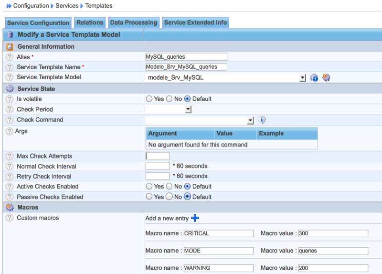Screen dimensions: 382x274
Task: Set Active Checks Enabled to No
Action: [169, 187]
